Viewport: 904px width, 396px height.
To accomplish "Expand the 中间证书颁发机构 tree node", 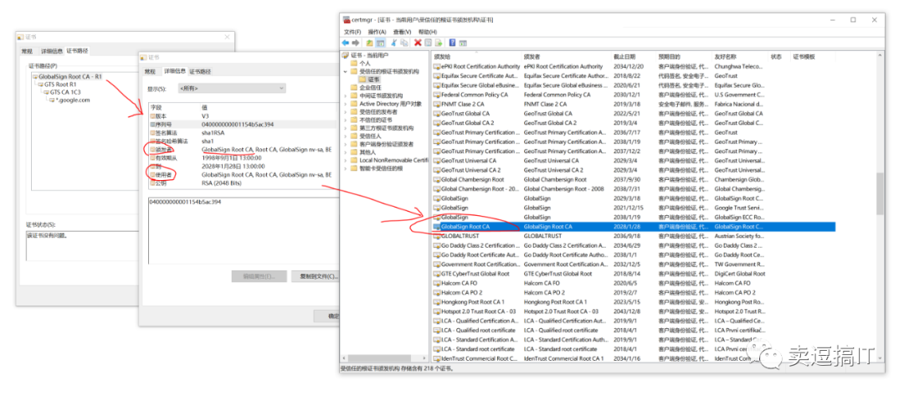I will coord(346,95).
